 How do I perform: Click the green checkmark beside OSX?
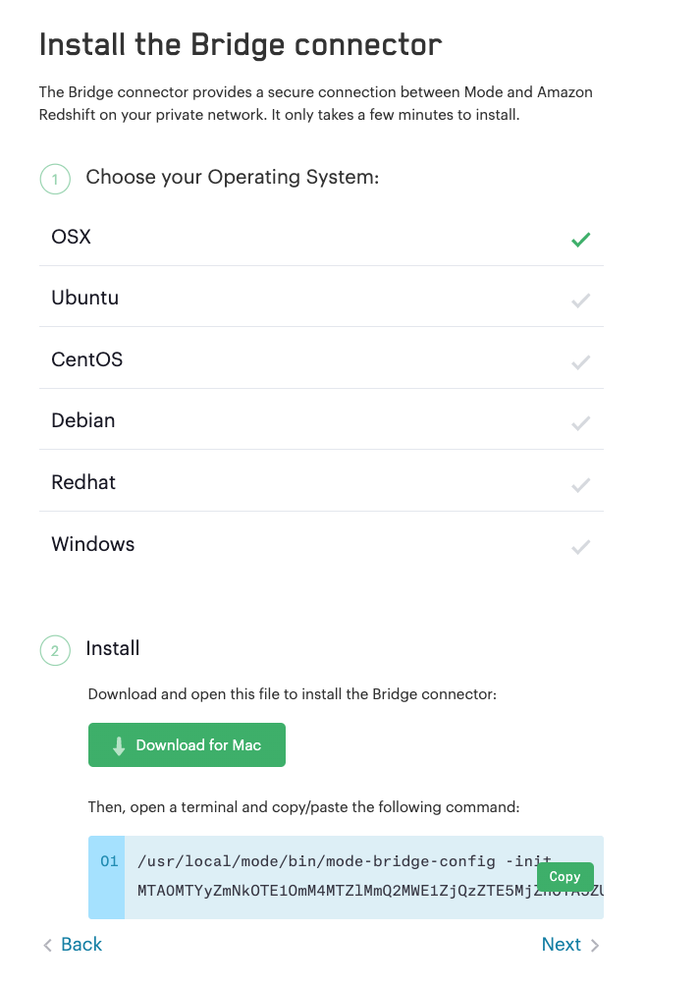click(x=580, y=239)
